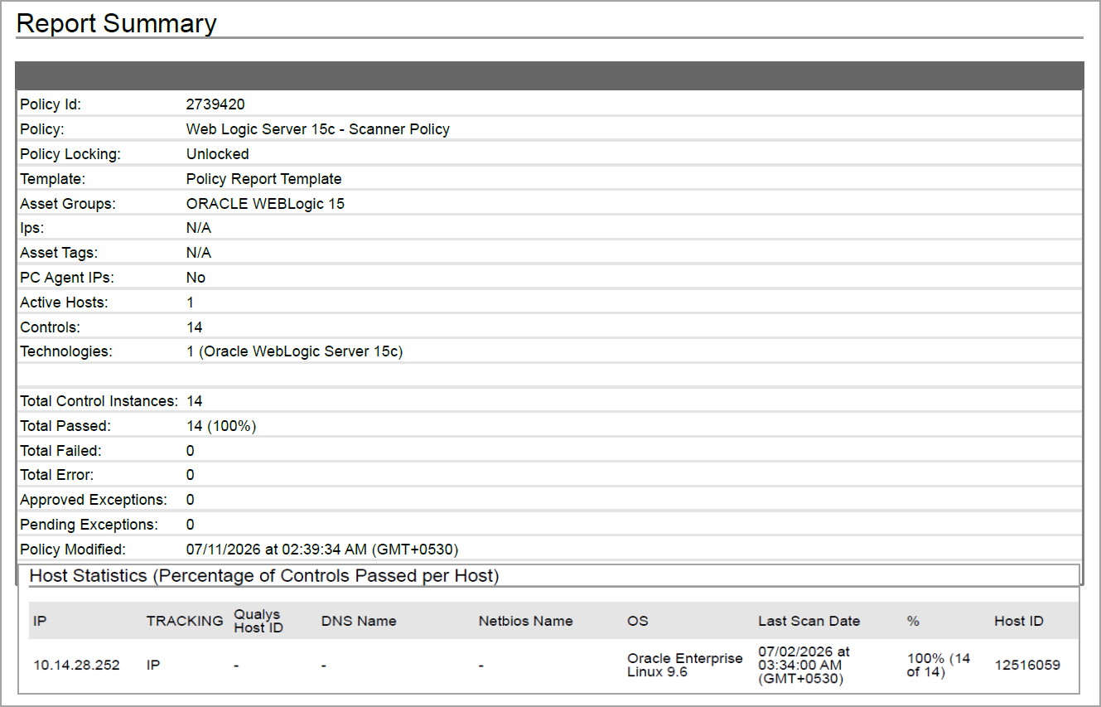Click the "N/A" value for Ips
The height and width of the screenshot is (707, 1101).
(199, 228)
